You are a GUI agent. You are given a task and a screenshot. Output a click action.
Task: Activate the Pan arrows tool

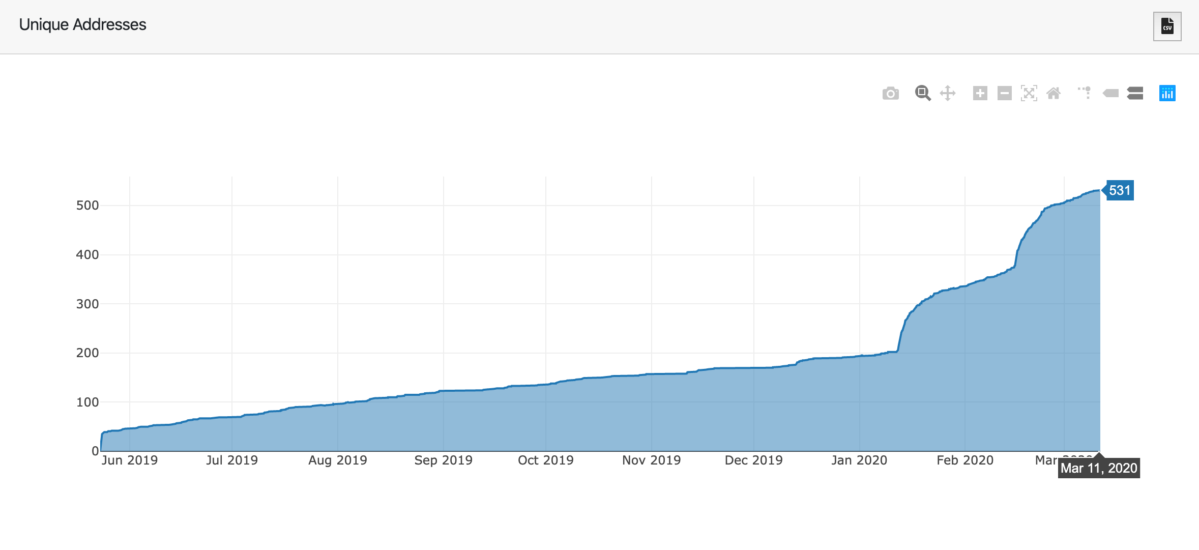(x=947, y=93)
